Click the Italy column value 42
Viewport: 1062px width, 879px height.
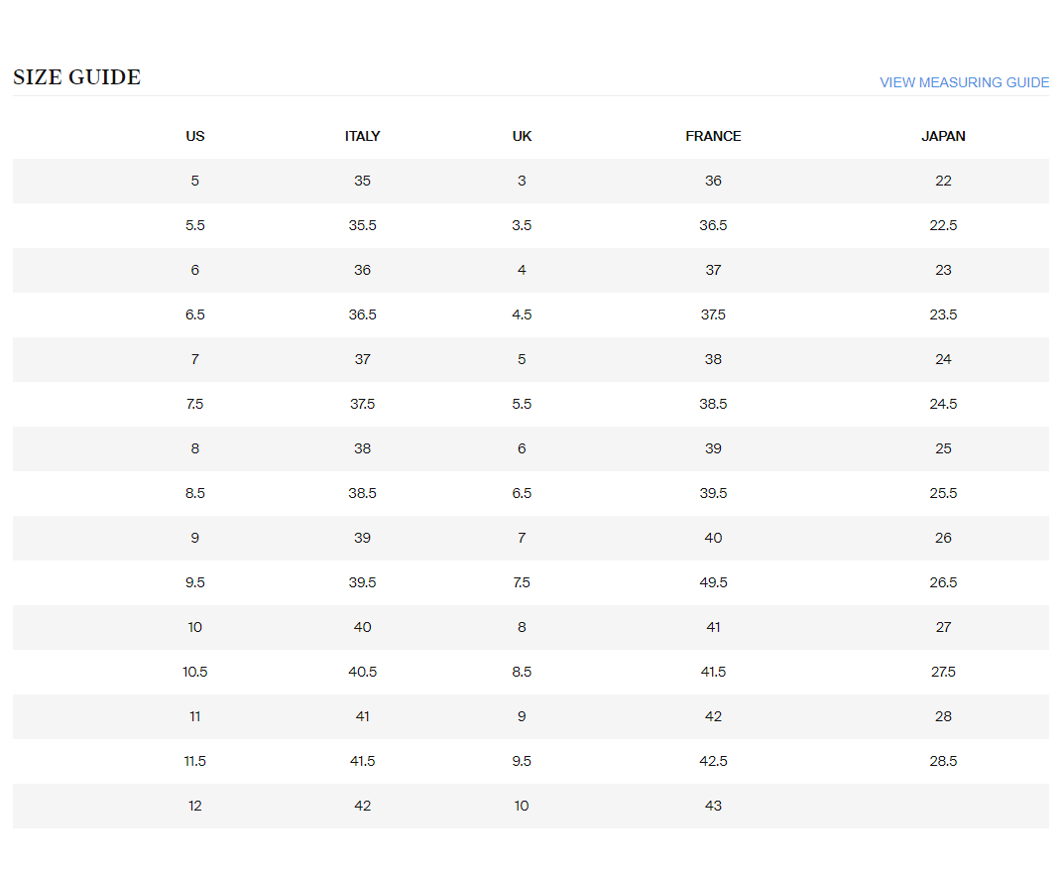click(362, 806)
